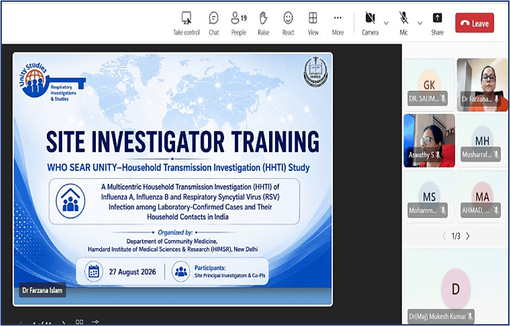Select Dr Farzana video tile

[483, 85]
